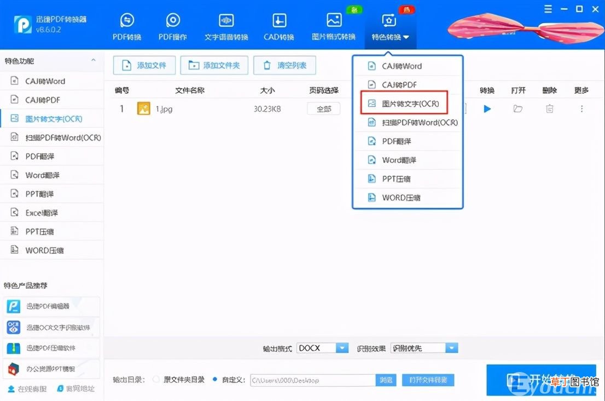The image size is (605, 401).
Task: Choose CAJ转Word in the dropdown menu
Action: pos(408,66)
